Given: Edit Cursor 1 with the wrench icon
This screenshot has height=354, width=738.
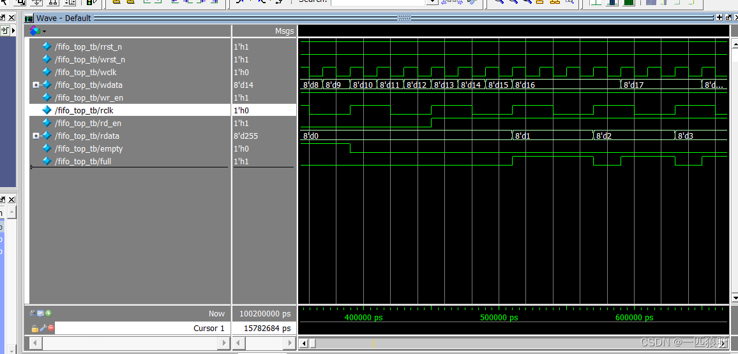Looking at the screenshot, I should pos(43,328).
